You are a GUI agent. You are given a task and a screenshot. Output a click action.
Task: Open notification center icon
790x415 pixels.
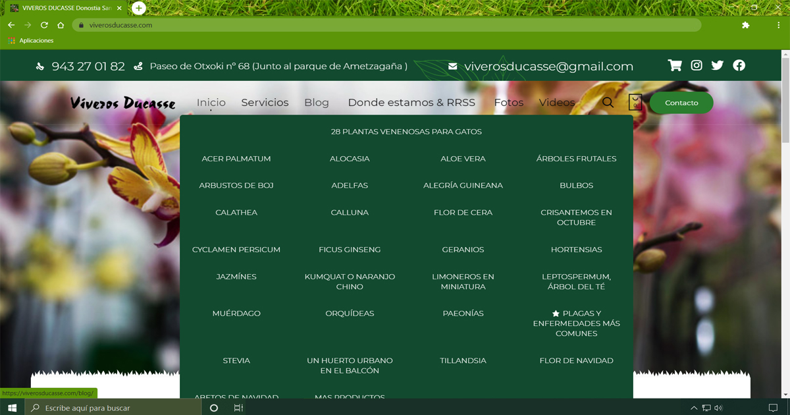coord(773,408)
